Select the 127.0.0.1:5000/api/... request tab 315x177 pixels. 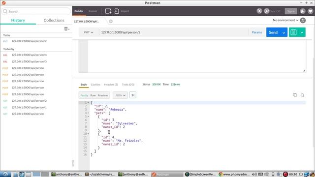[87, 21]
